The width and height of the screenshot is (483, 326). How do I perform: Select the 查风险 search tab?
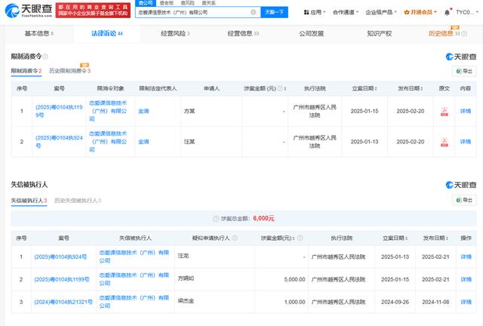click(x=187, y=3)
